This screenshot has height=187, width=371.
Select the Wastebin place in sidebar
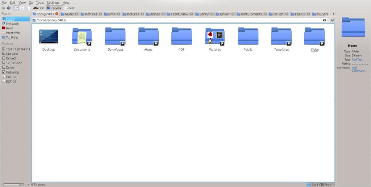(13, 33)
